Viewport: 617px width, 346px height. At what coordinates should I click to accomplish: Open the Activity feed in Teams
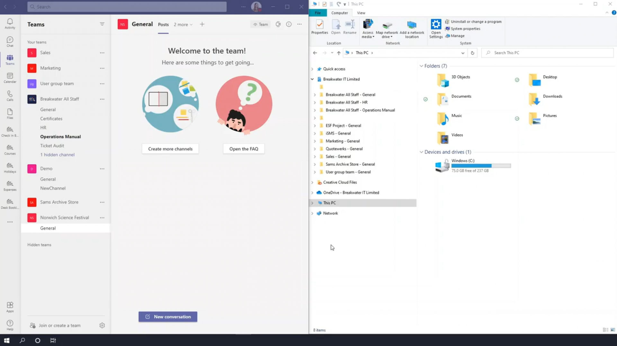[10, 23]
